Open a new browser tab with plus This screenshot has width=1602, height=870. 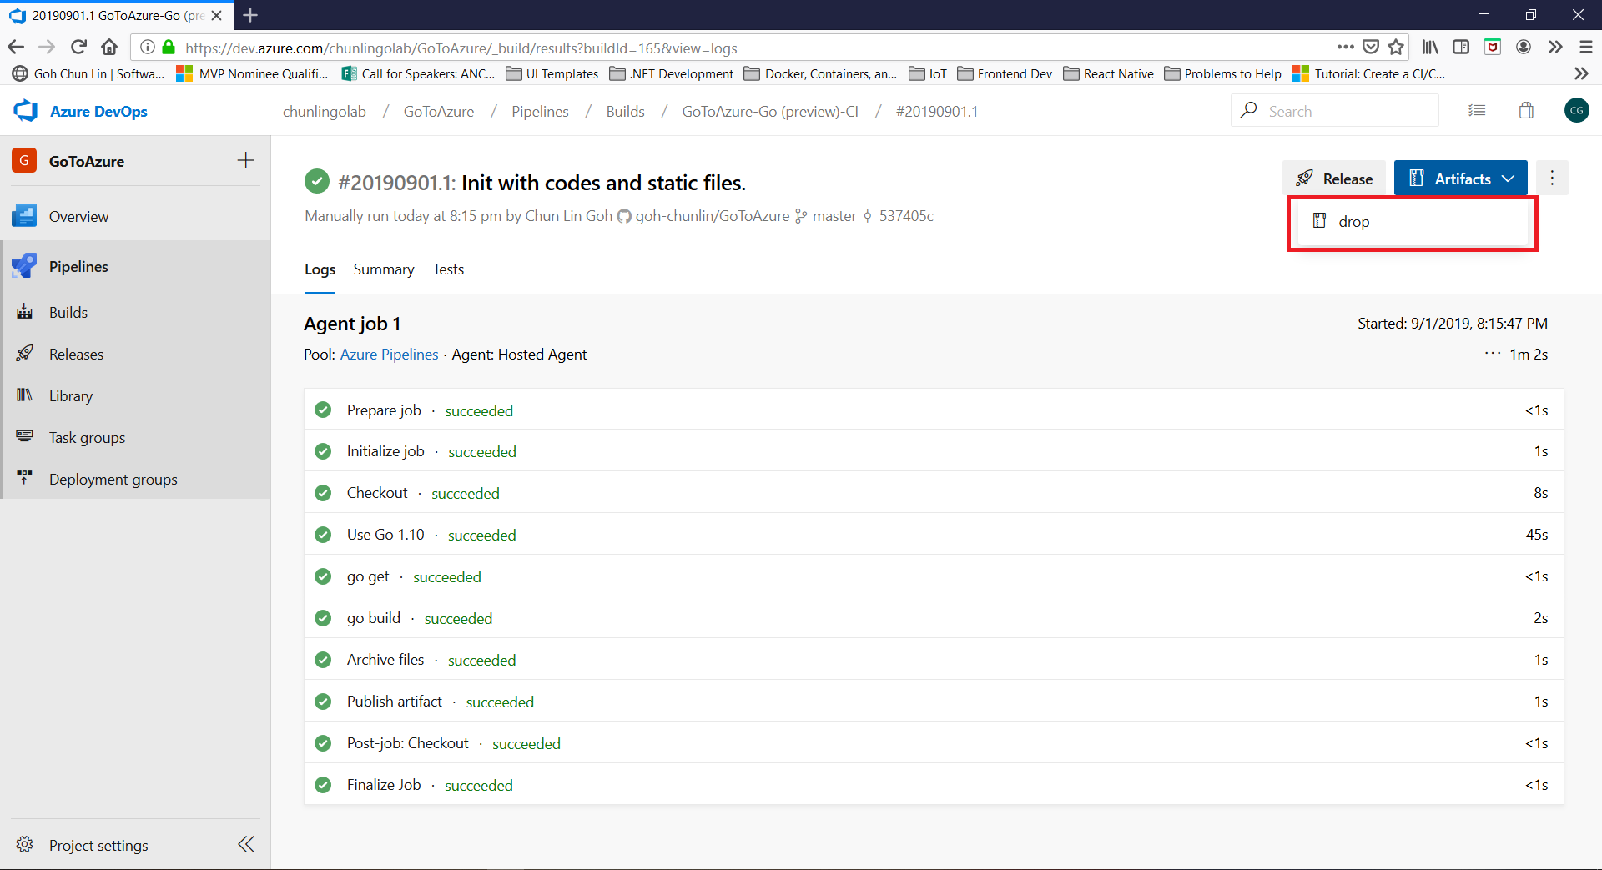click(x=249, y=15)
